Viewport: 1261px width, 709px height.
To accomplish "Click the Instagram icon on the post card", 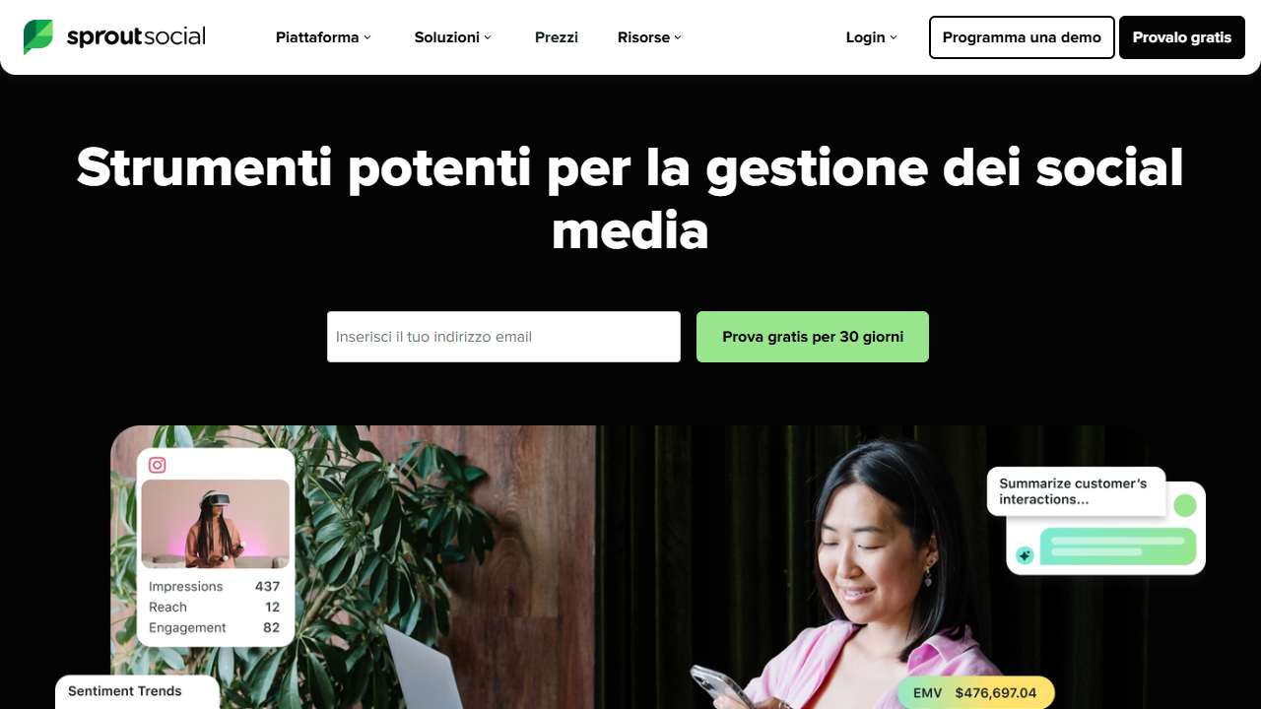I will [157, 465].
